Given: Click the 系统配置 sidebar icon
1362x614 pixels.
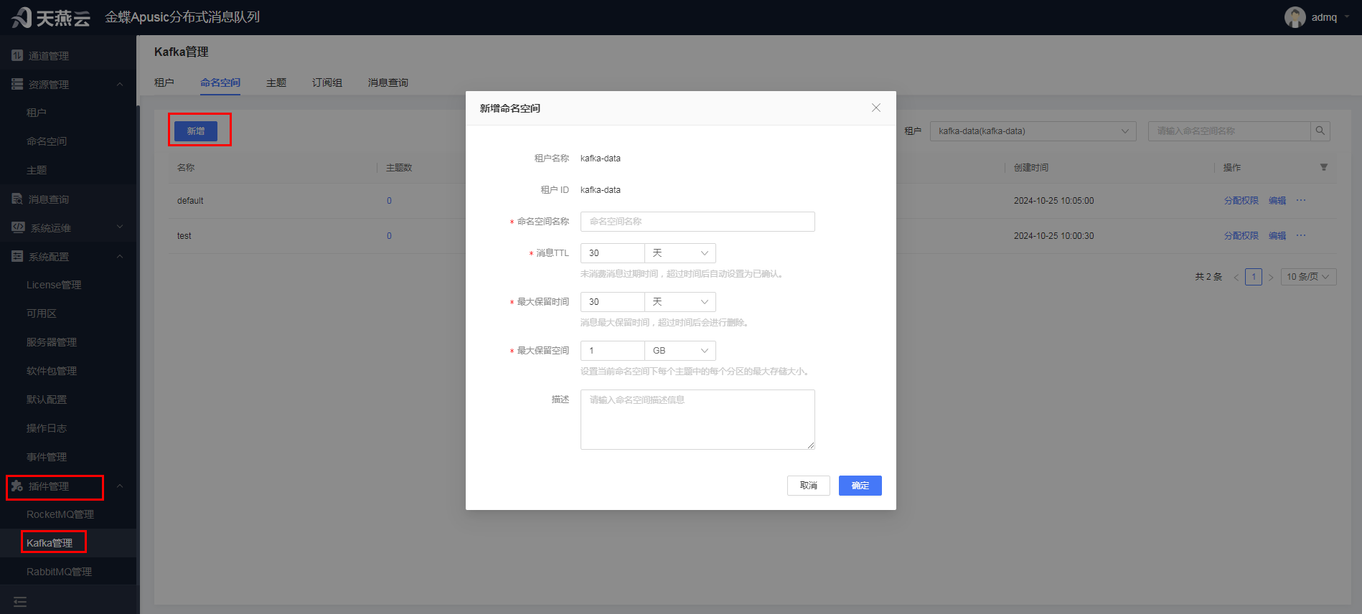Looking at the screenshot, I should [17, 256].
